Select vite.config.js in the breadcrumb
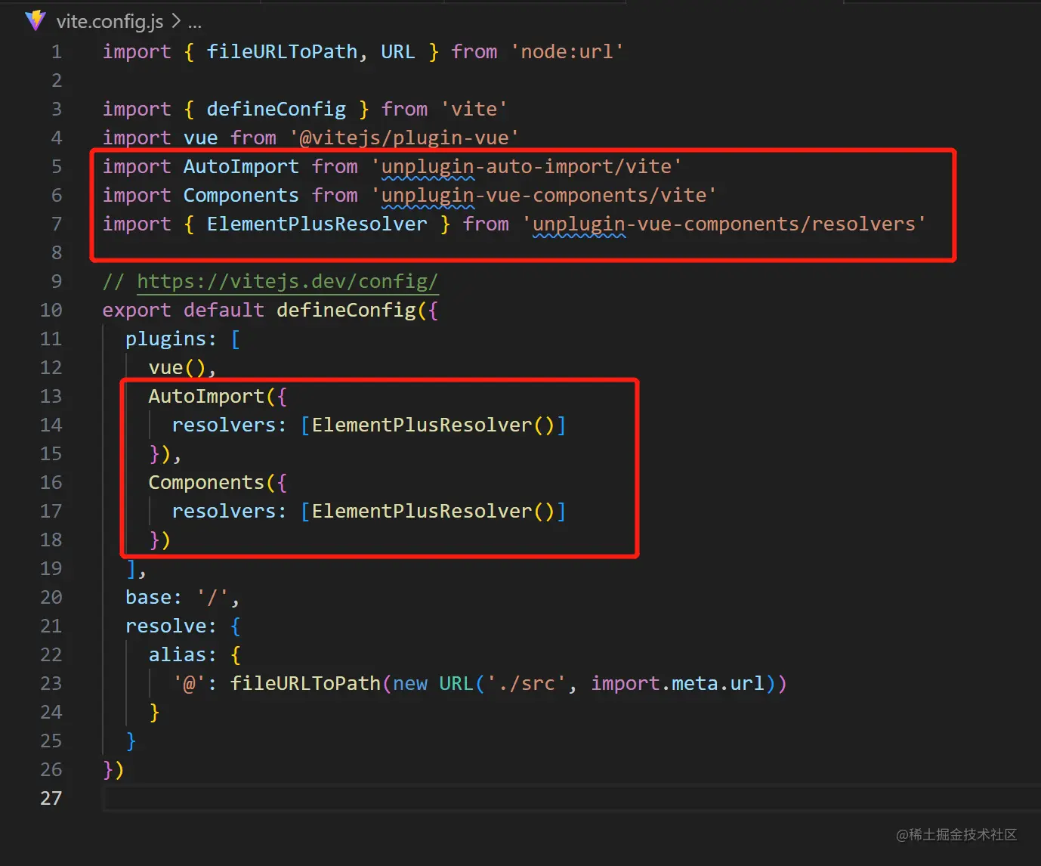 tap(110, 21)
